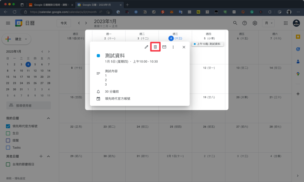Open the browser three-dot menu

click(x=298, y=12)
